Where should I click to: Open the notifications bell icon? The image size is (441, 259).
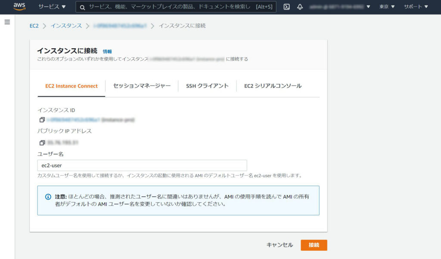[x=299, y=6]
